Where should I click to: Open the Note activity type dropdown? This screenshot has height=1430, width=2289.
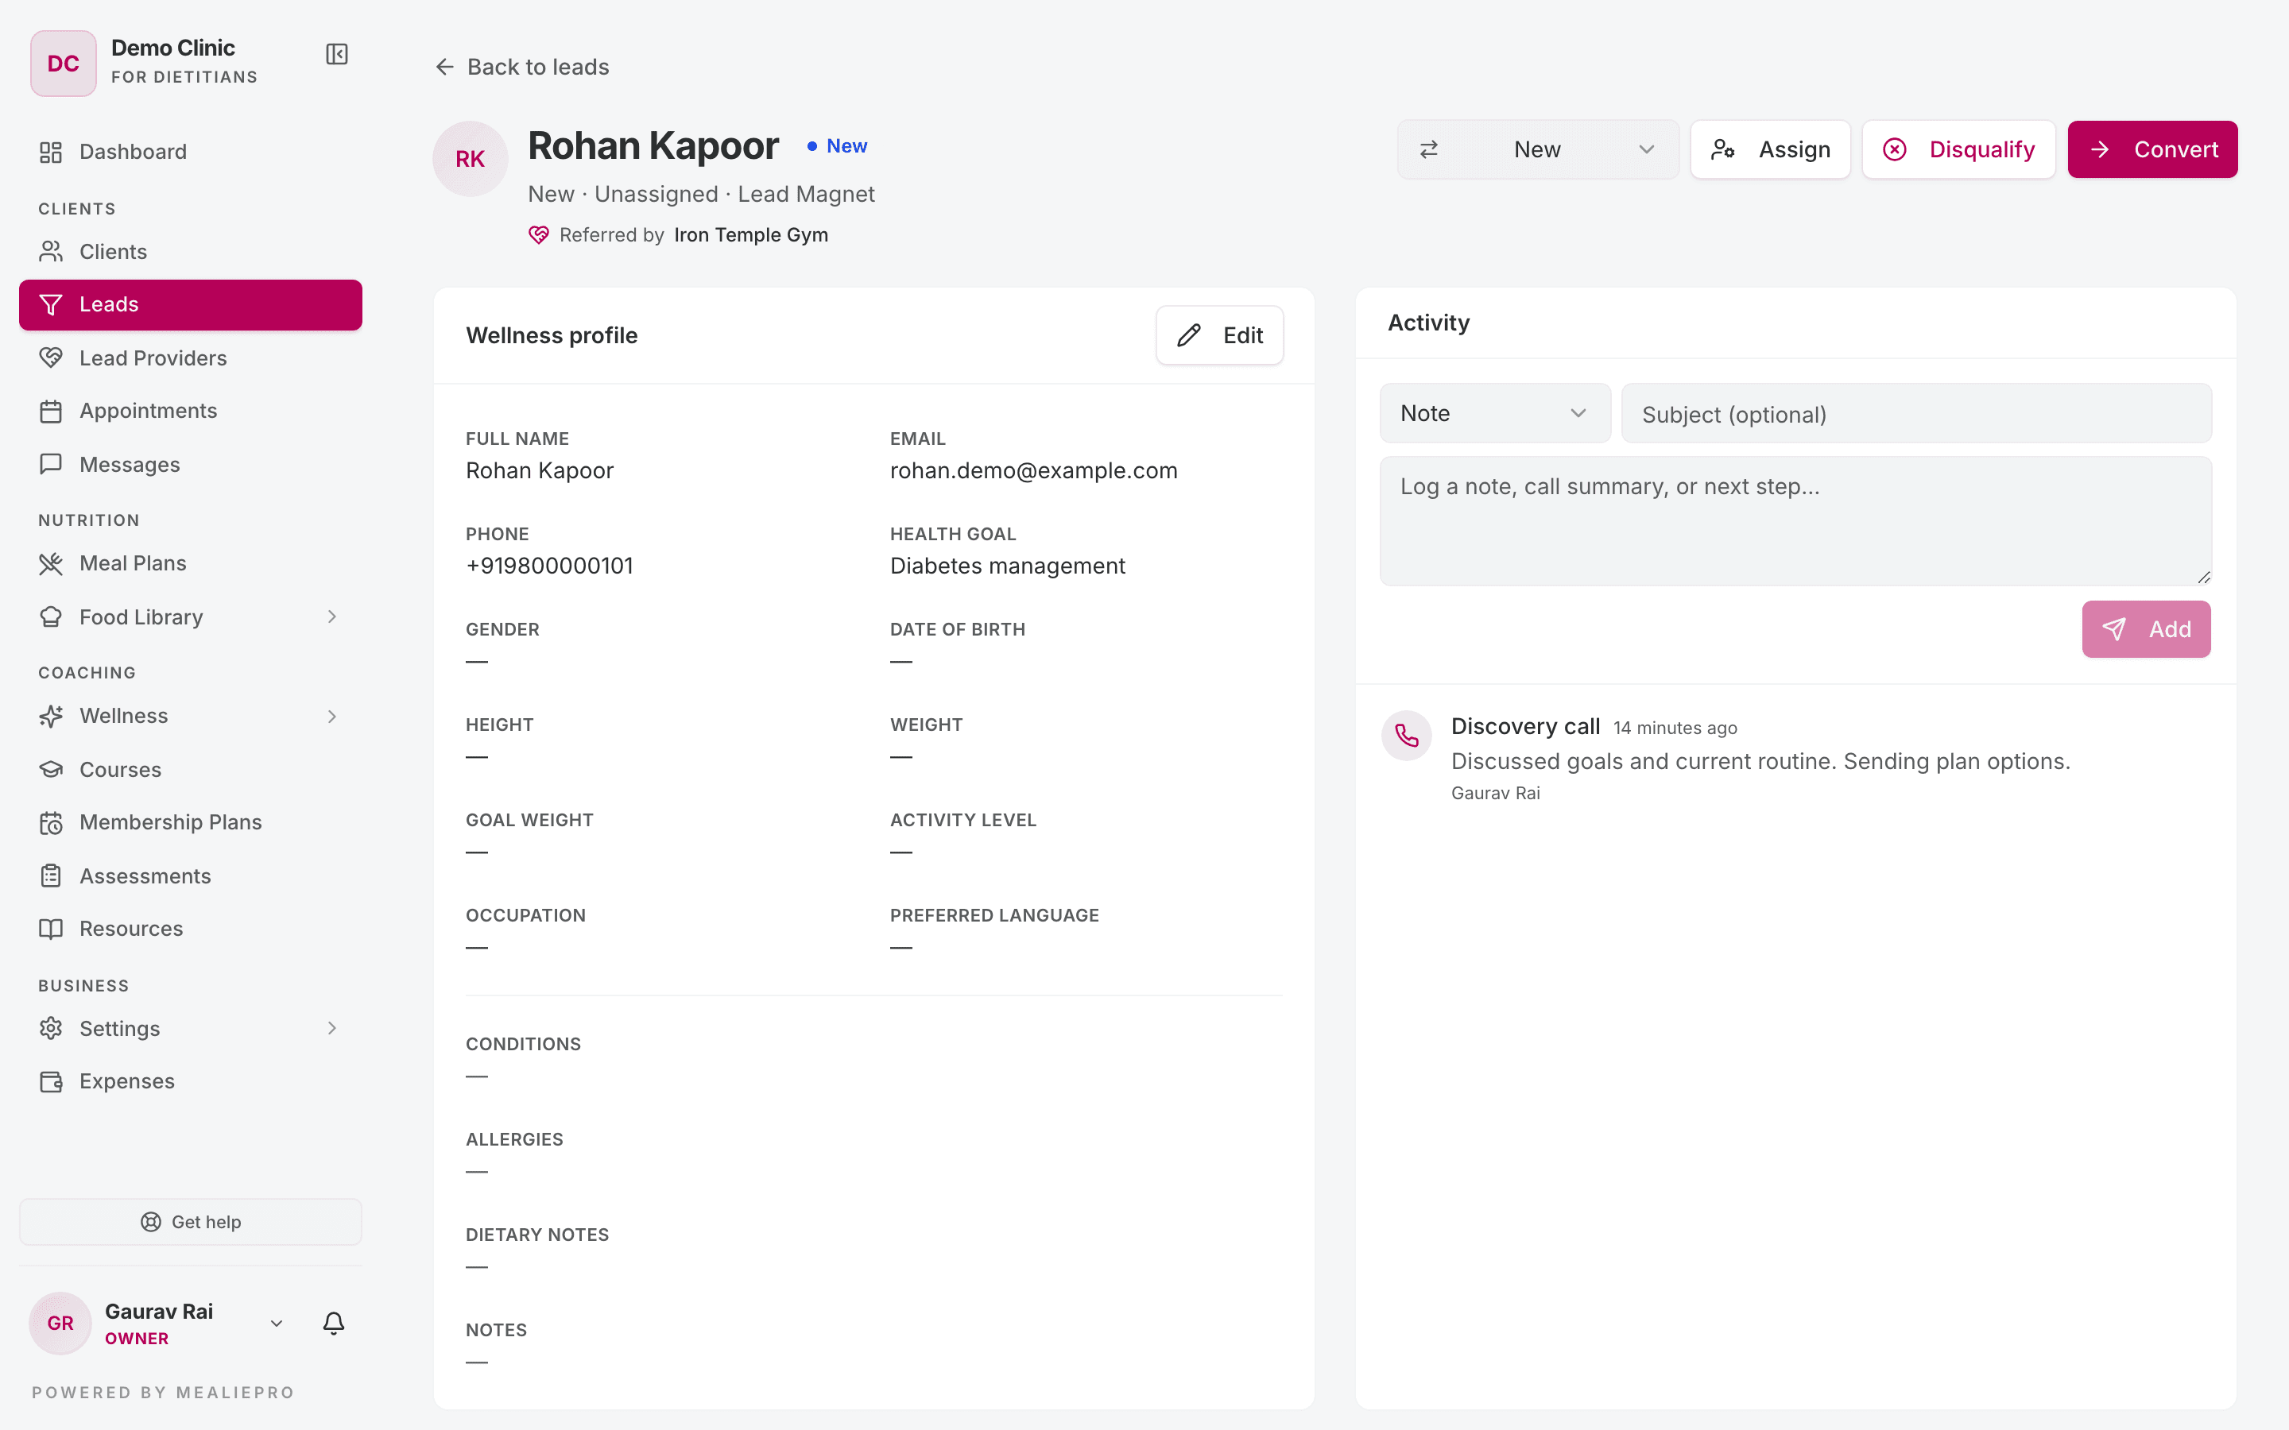(x=1494, y=413)
